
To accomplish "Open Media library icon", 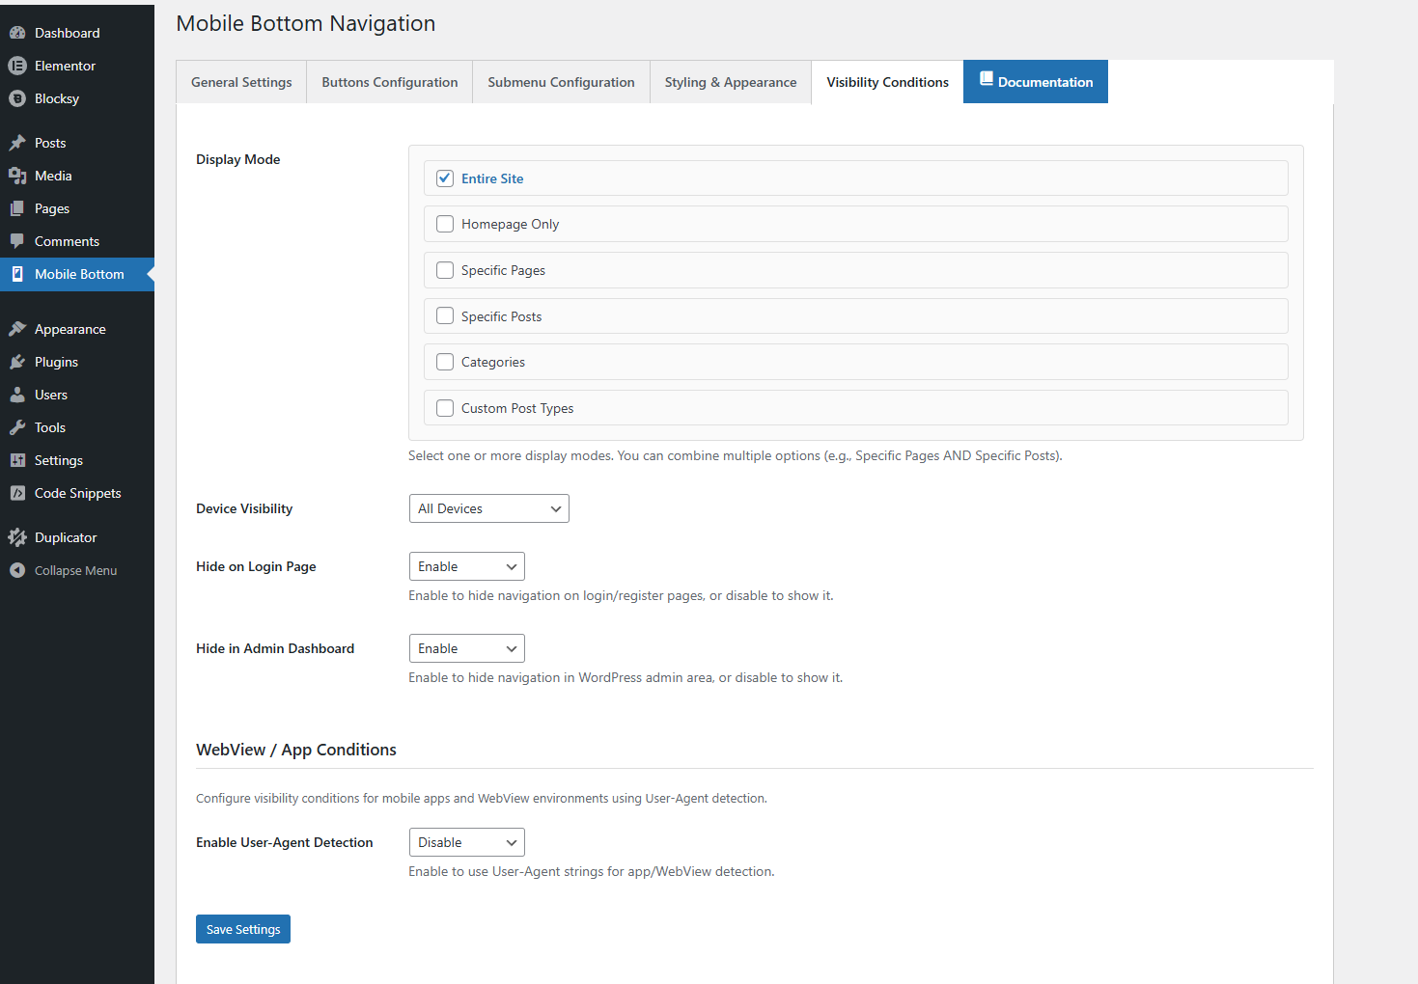I will (17, 176).
